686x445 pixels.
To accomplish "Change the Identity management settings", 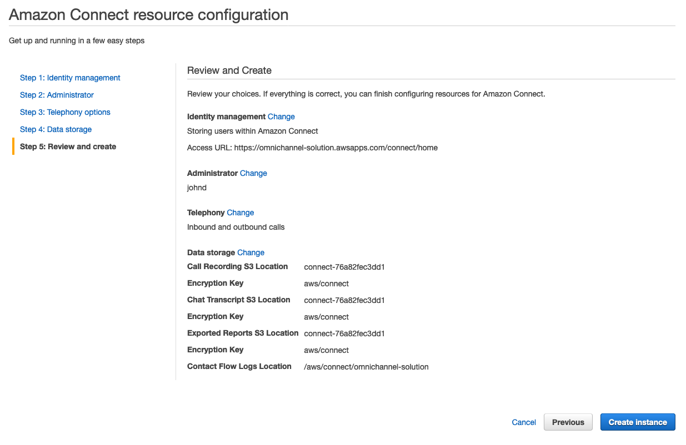I will click(x=281, y=117).
